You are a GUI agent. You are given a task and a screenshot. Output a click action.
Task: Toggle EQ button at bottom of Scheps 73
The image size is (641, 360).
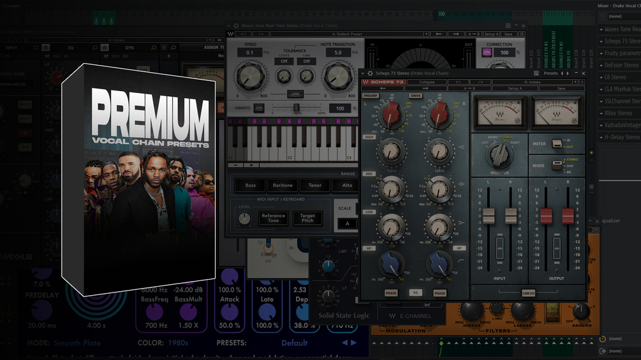[416, 292]
